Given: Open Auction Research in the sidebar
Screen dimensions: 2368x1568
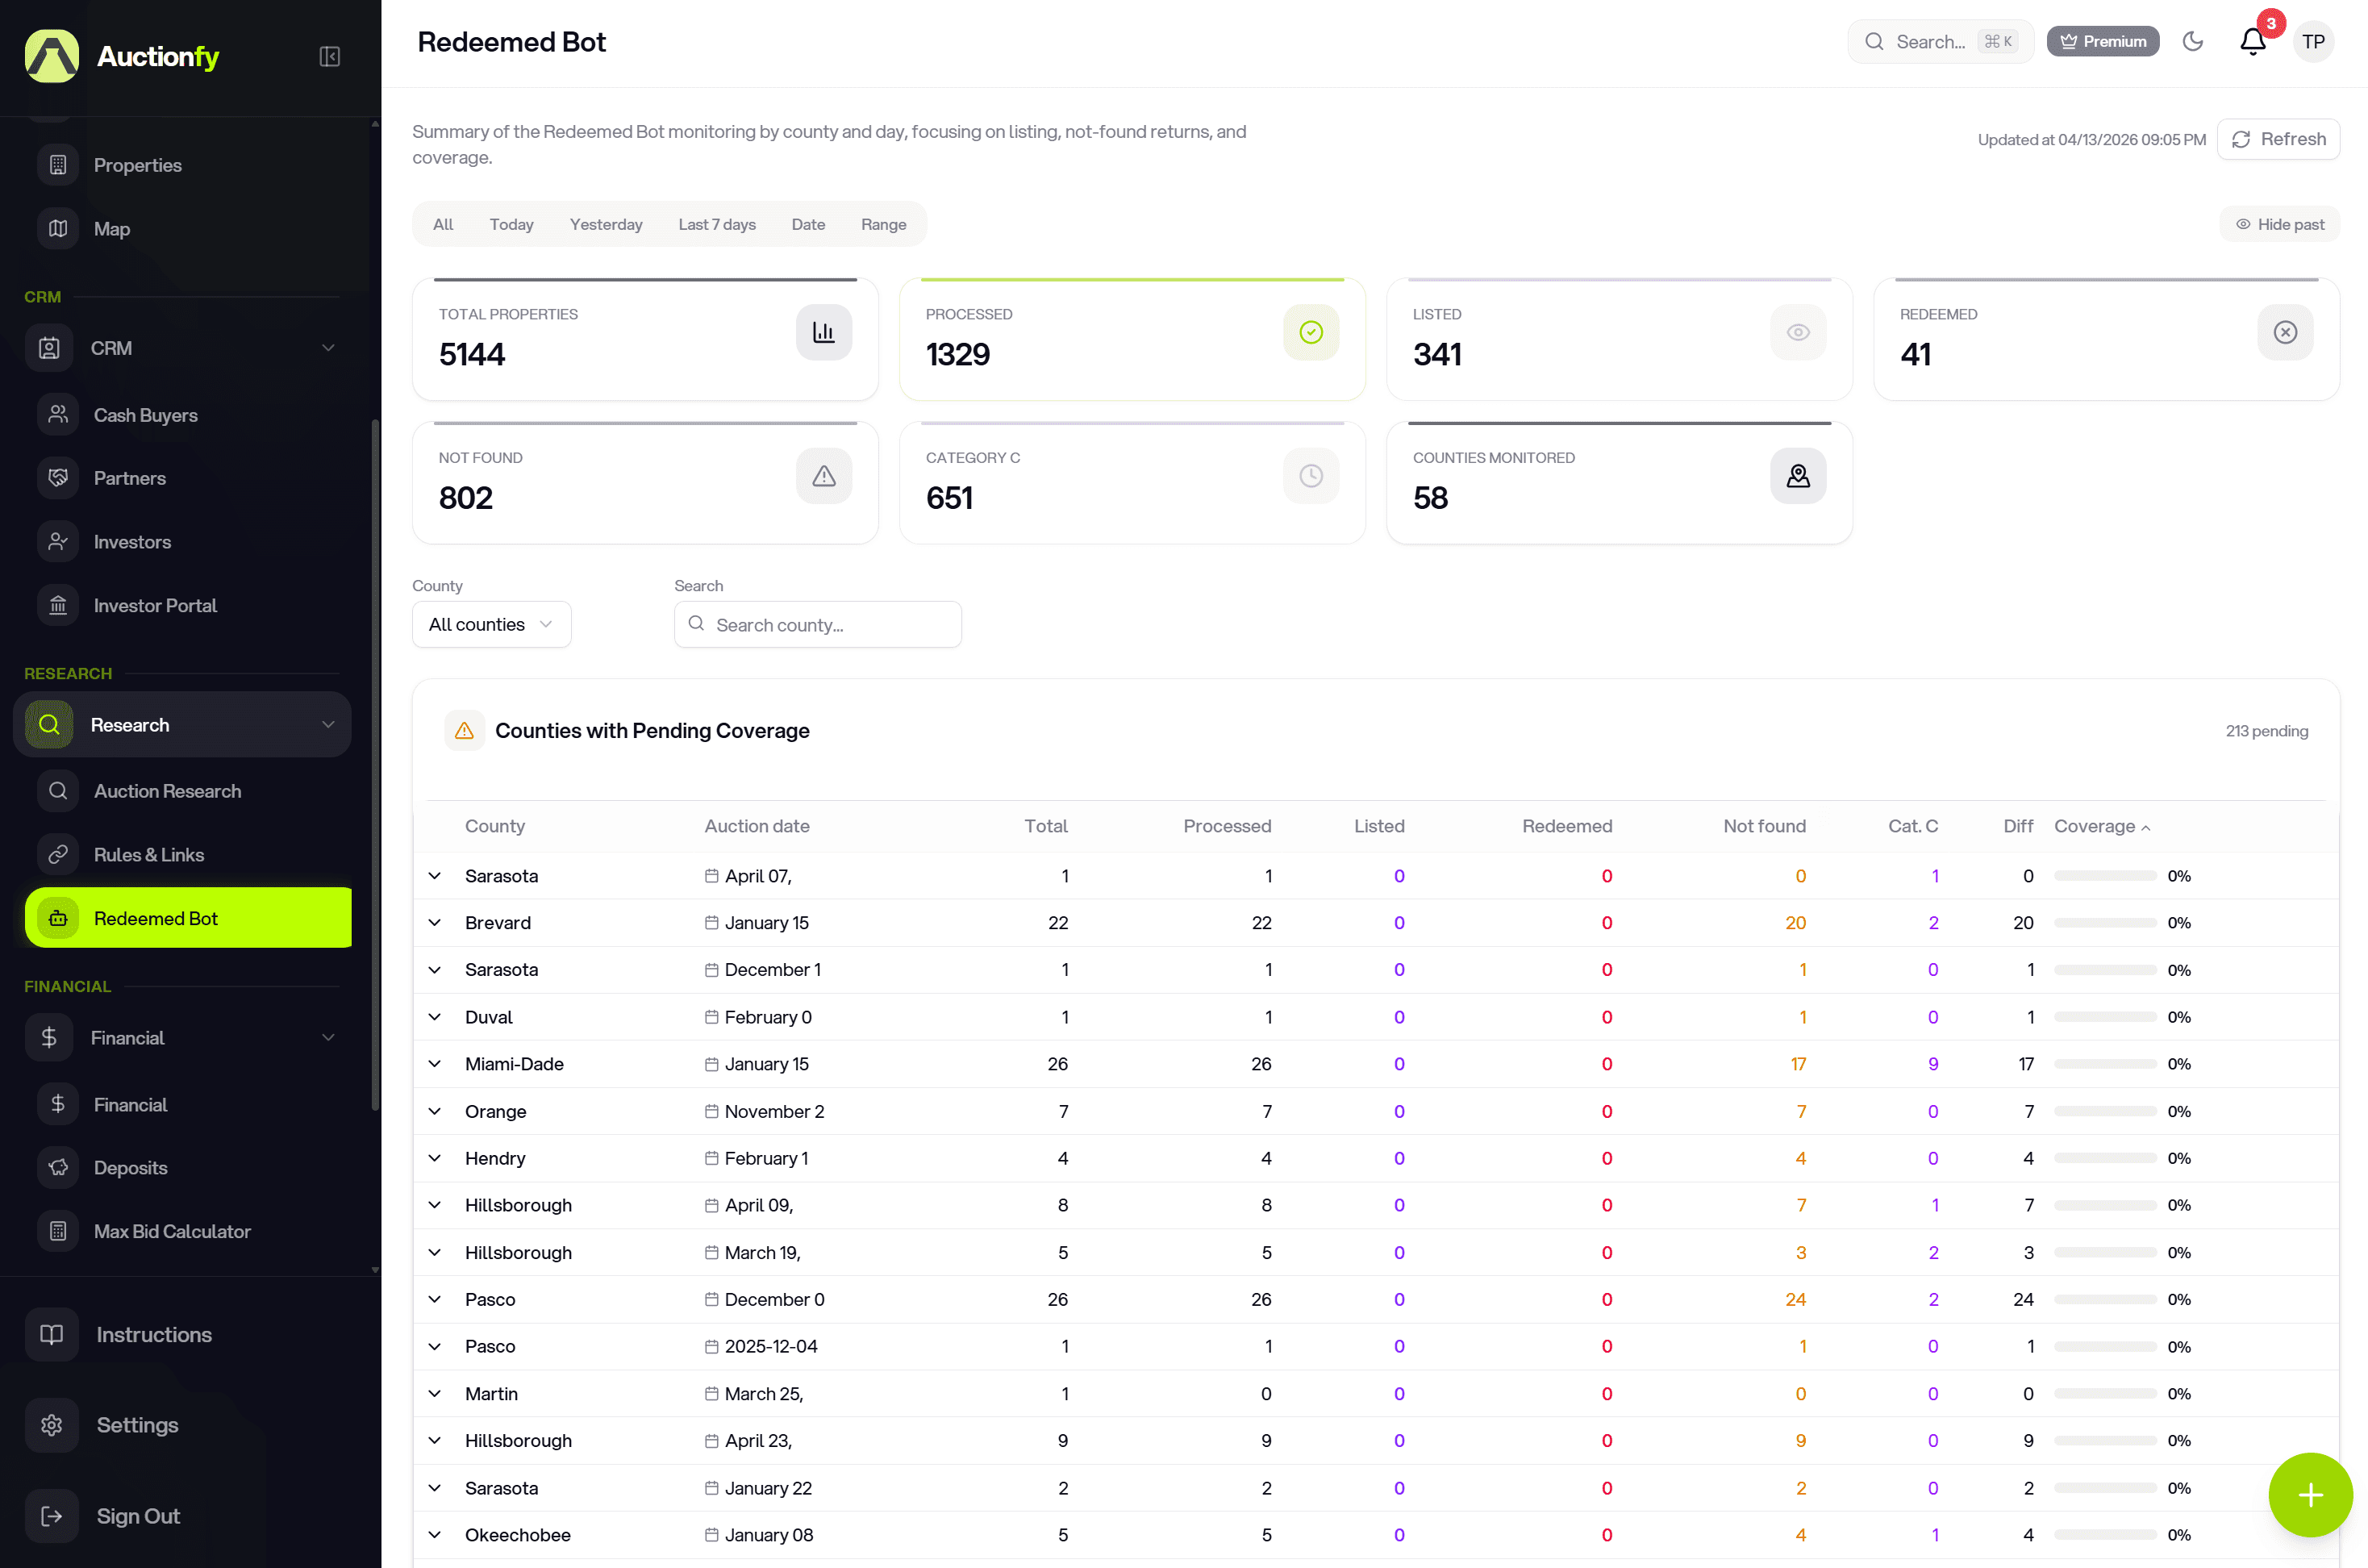Looking at the screenshot, I should pyautogui.click(x=168, y=791).
